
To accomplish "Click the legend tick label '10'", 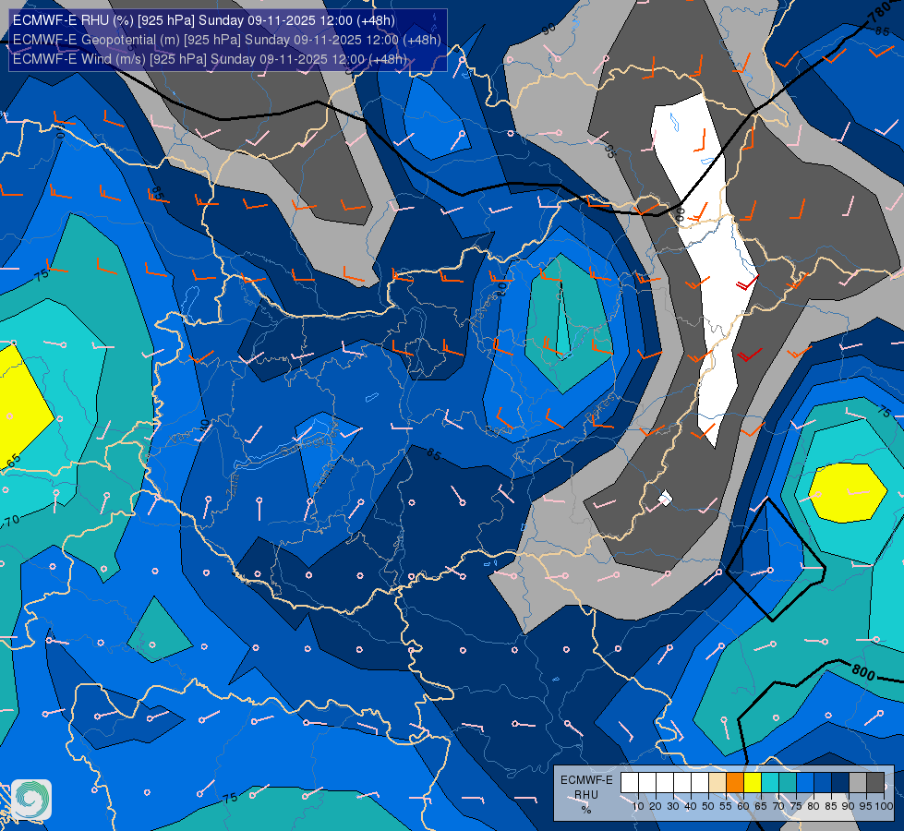I will click(638, 806).
